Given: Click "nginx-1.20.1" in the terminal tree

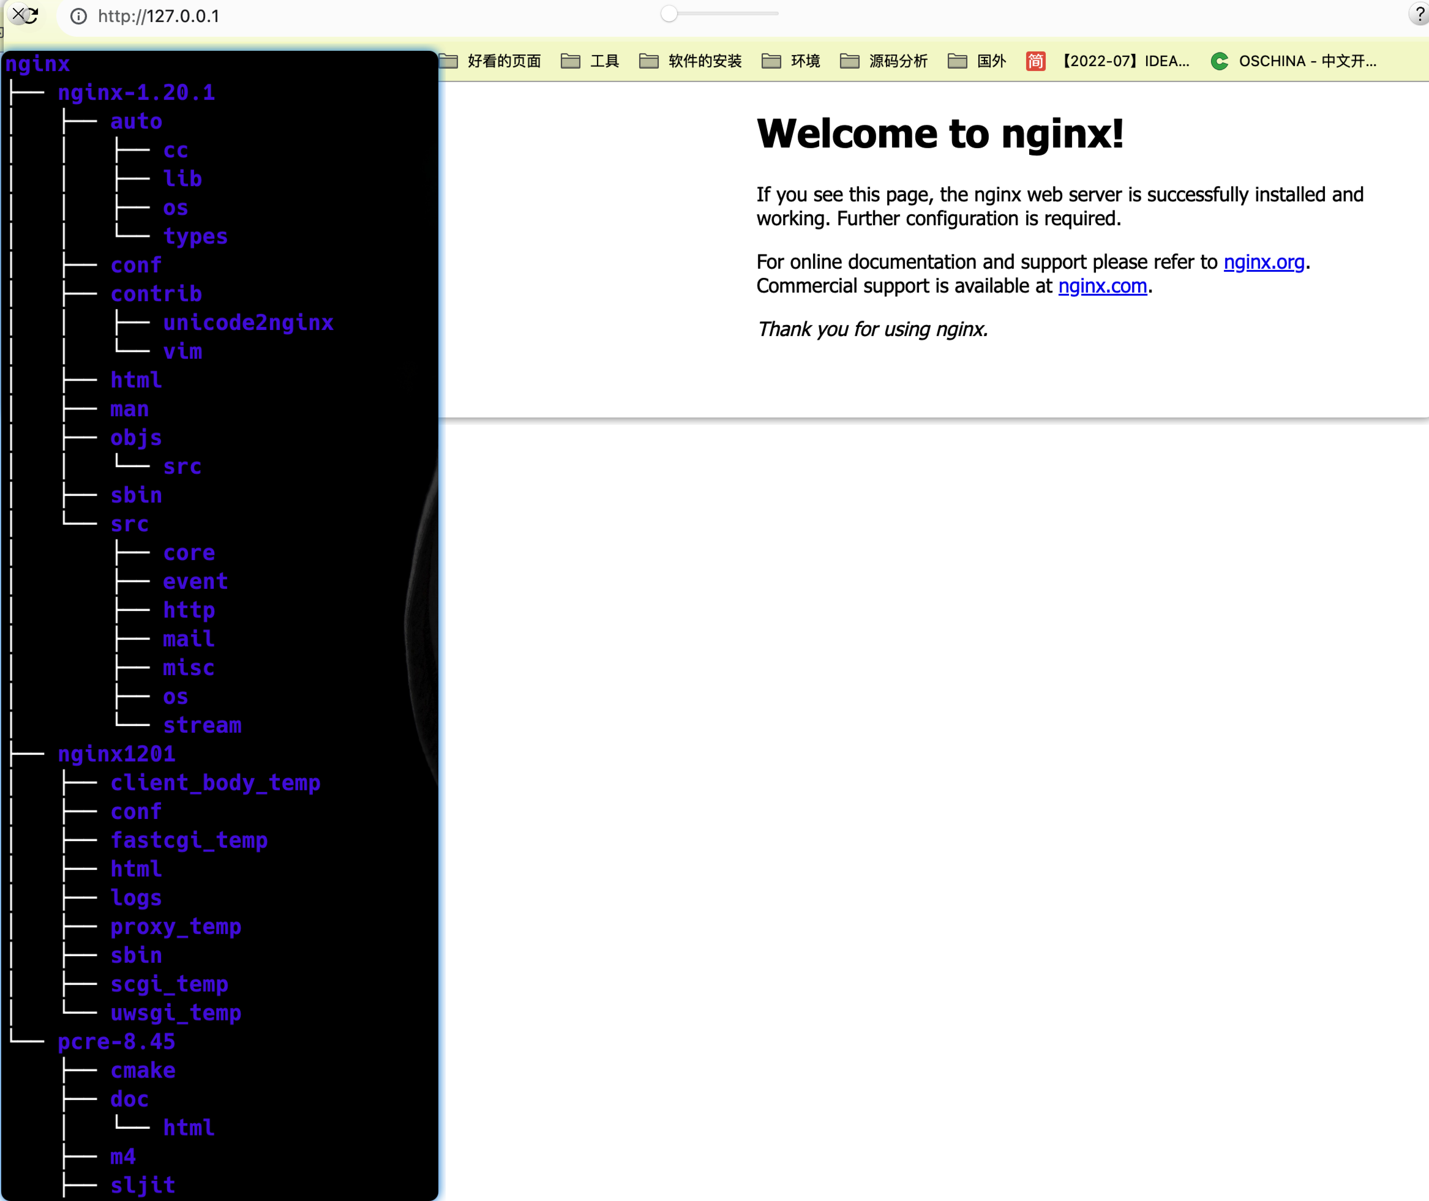Looking at the screenshot, I should coord(136,92).
